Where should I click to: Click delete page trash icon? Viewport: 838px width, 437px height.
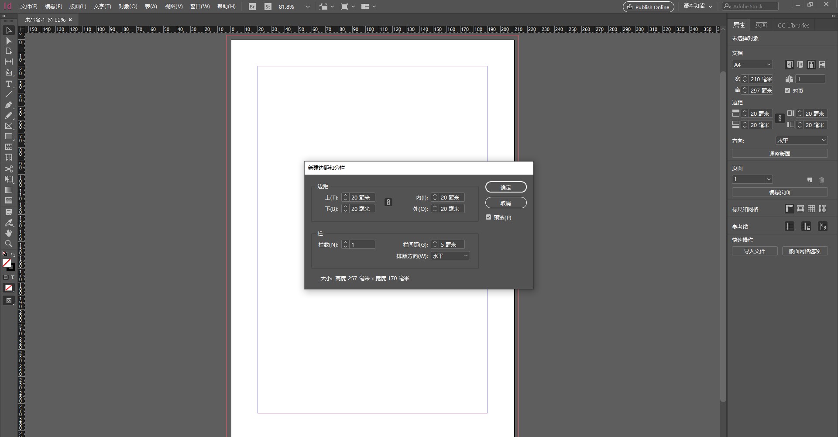click(821, 180)
